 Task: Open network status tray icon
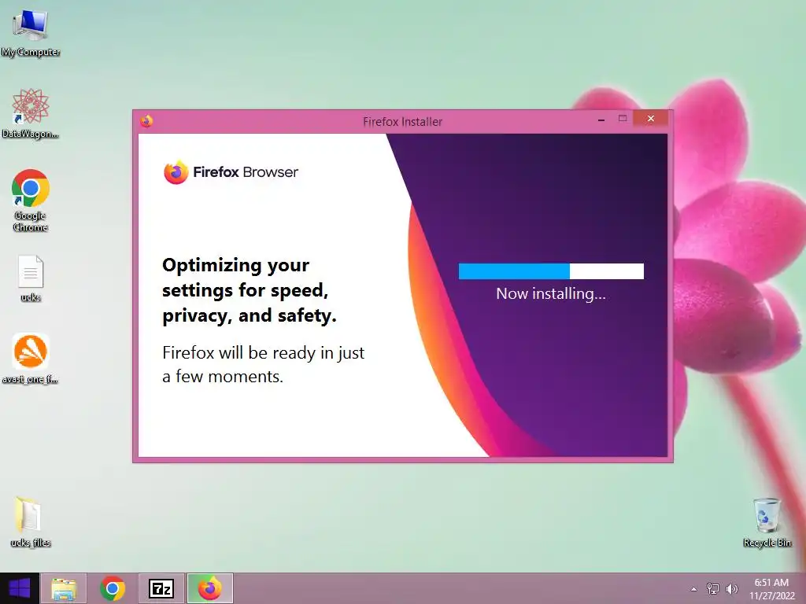coord(713,589)
